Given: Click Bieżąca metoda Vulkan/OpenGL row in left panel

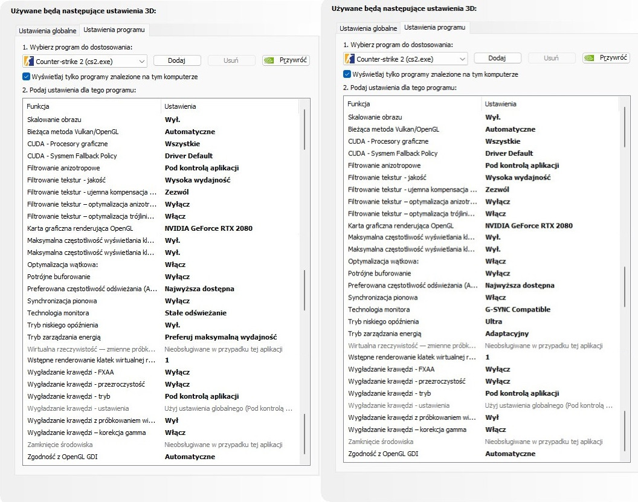Looking at the screenshot, I should click(161, 132).
